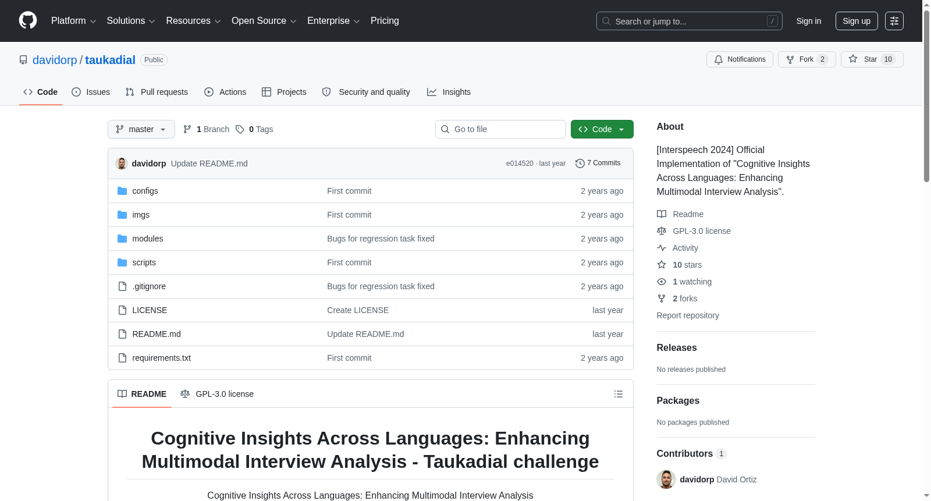This screenshot has height=501, width=931.
Task: Click the LICENSE file icon
Action: [x=122, y=310]
